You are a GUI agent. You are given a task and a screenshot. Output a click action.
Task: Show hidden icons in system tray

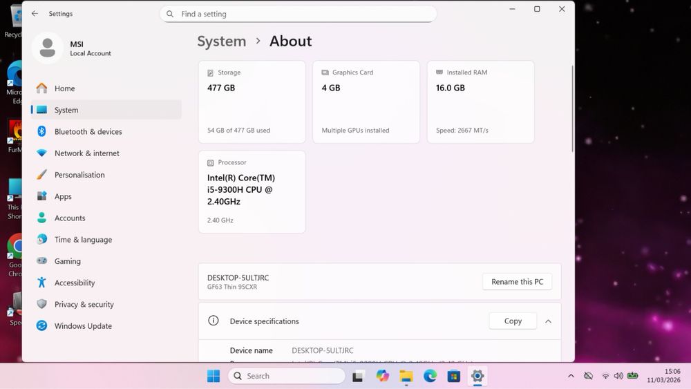point(571,376)
